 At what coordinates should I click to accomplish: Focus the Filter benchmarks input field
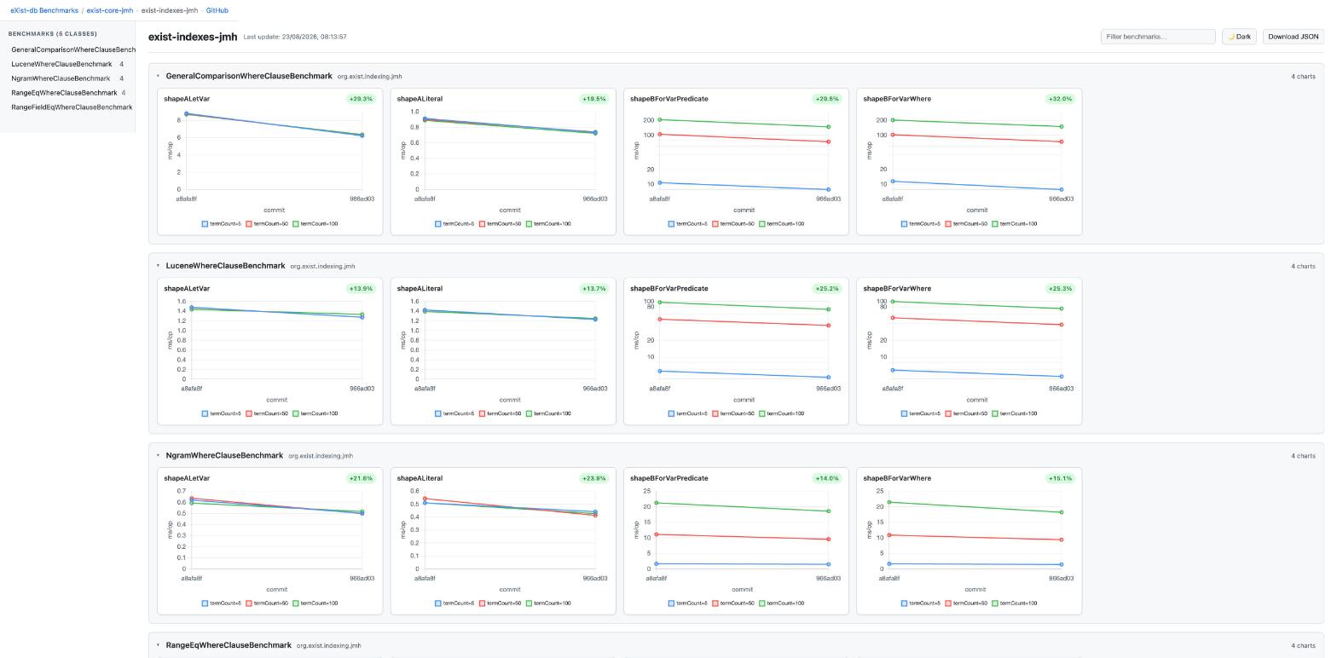coord(1158,37)
